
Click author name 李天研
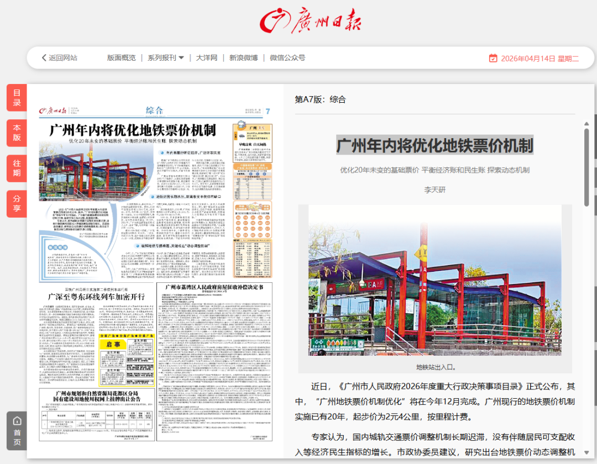click(x=434, y=190)
